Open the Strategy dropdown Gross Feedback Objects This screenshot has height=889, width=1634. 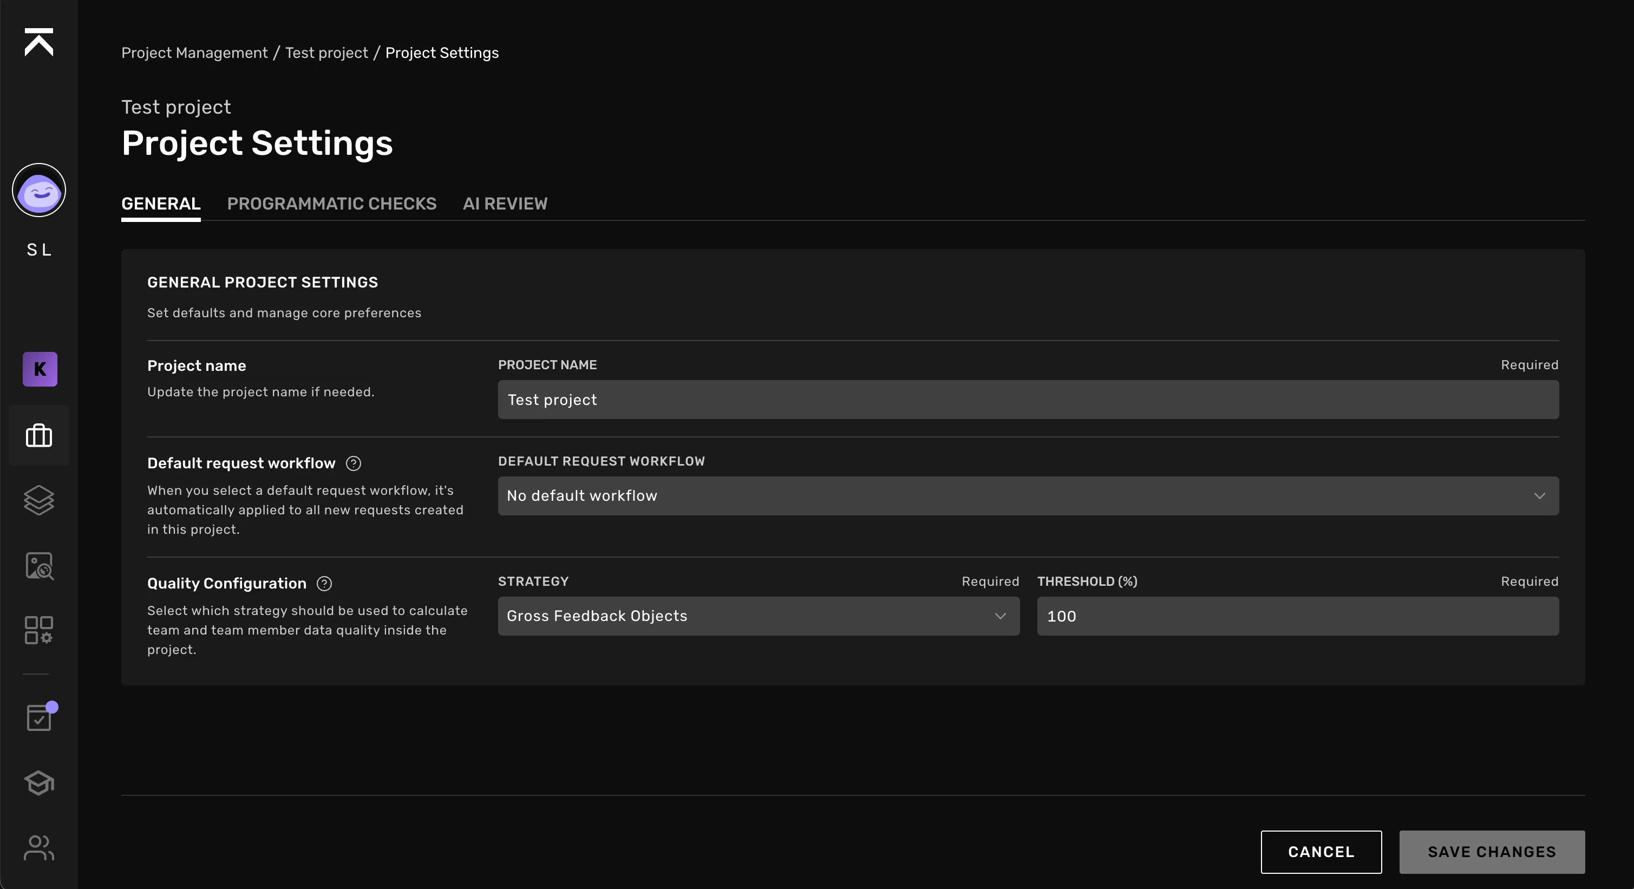[x=758, y=616]
